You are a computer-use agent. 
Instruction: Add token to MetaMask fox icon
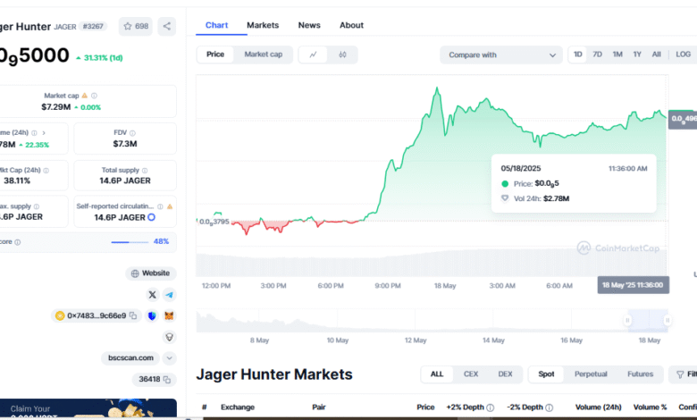169,315
